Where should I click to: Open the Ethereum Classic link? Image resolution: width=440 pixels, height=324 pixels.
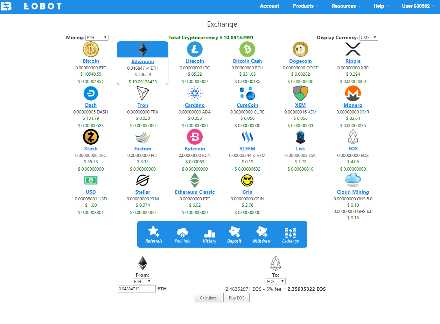(195, 192)
